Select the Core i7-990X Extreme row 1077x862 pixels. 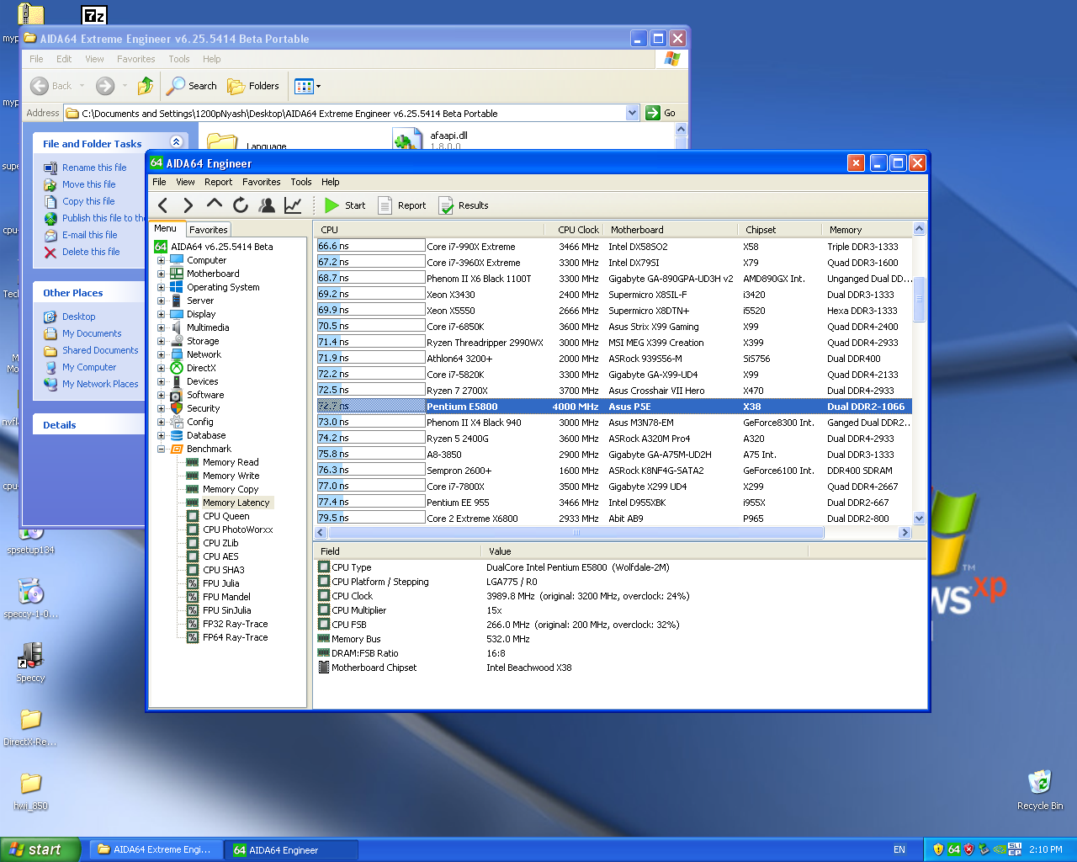(x=613, y=247)
